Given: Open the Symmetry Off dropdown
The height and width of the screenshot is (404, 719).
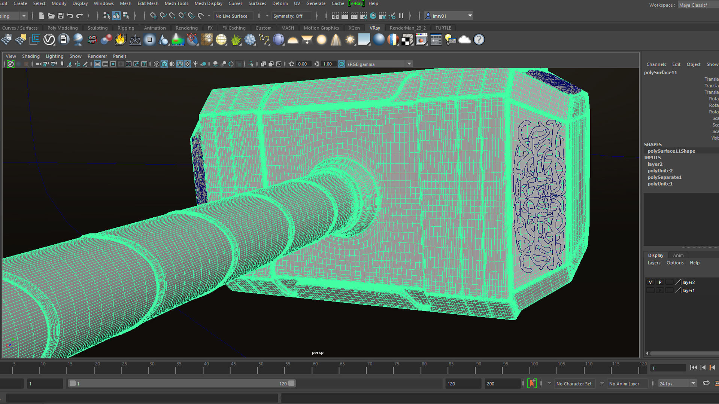Looking at the screenshot, I should [x=292, y=16].
